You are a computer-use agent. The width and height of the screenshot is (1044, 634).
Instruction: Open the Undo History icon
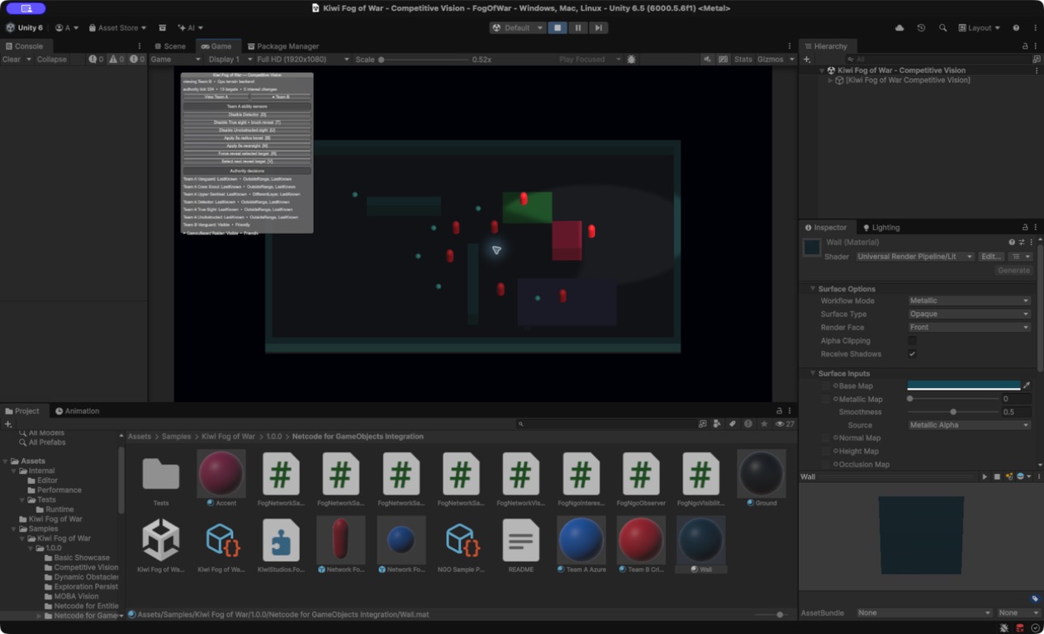coord(921,28)
